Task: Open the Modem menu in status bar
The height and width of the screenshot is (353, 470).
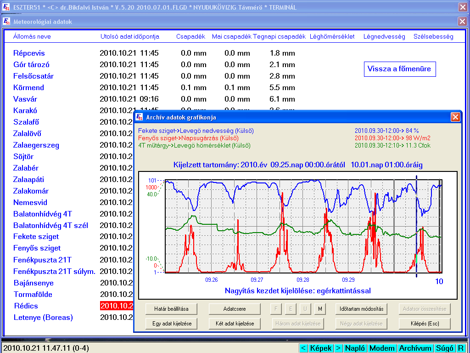Action: pyautogui.click(x=382, y=348)
